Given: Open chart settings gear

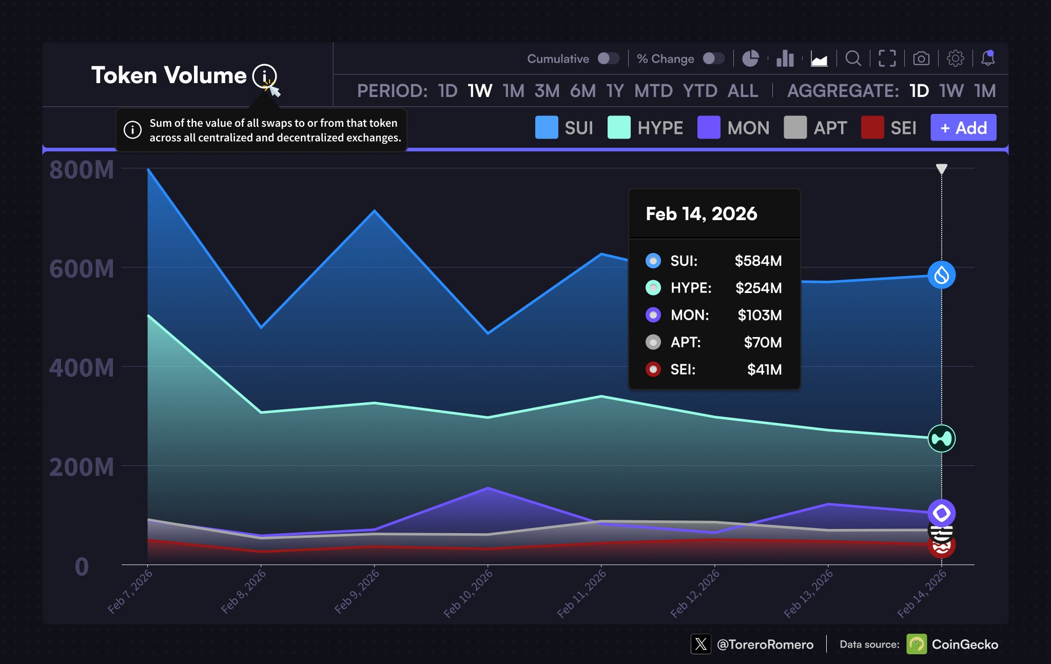Looking at the screenshot, I should [955, 58].
